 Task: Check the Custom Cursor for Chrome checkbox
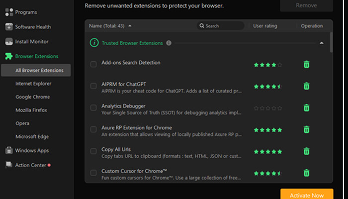[93, 173]
